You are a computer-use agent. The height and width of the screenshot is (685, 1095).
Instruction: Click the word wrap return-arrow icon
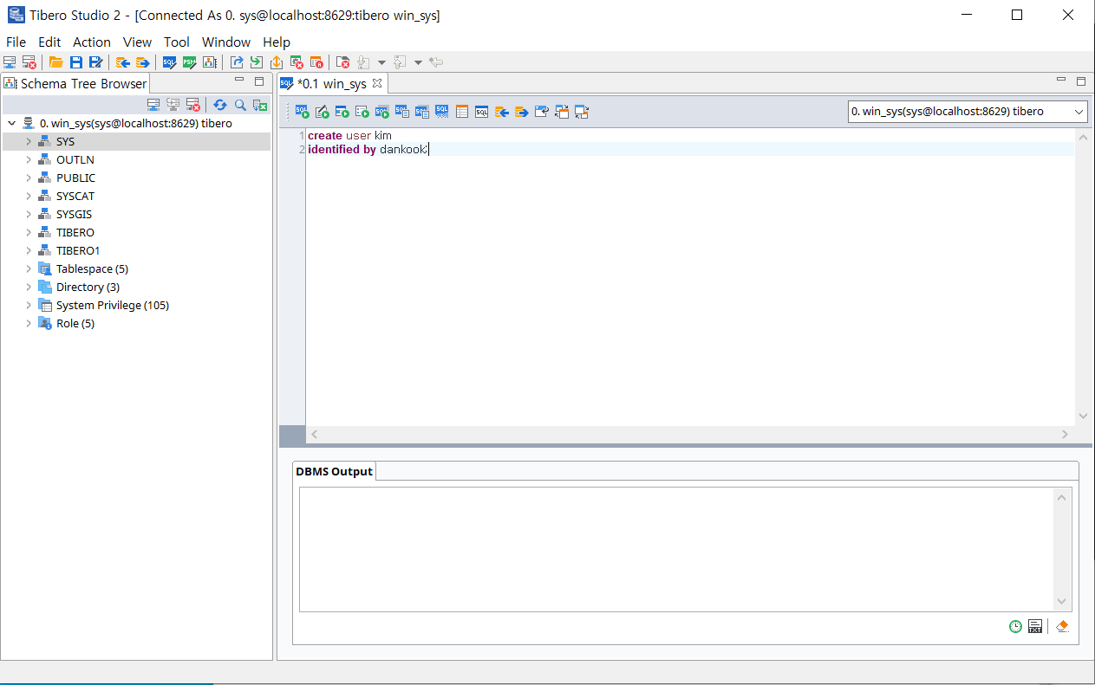point(542,112)
